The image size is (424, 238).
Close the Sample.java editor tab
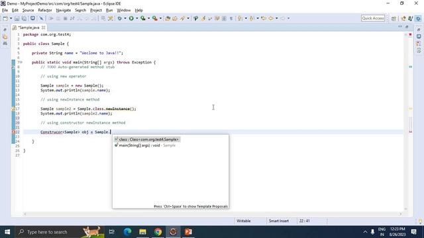tap(43, 28)
